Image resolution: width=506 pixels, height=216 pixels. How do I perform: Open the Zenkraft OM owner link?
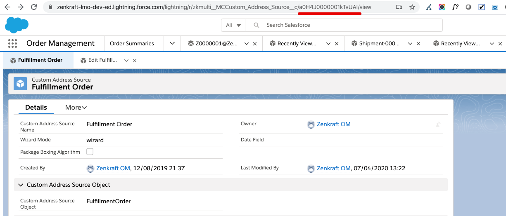pyautogui.click(x=333, y=124)
